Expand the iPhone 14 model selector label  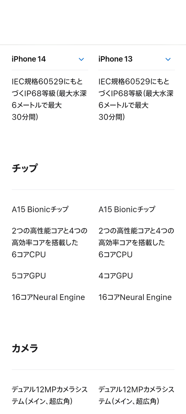[29, 59]
